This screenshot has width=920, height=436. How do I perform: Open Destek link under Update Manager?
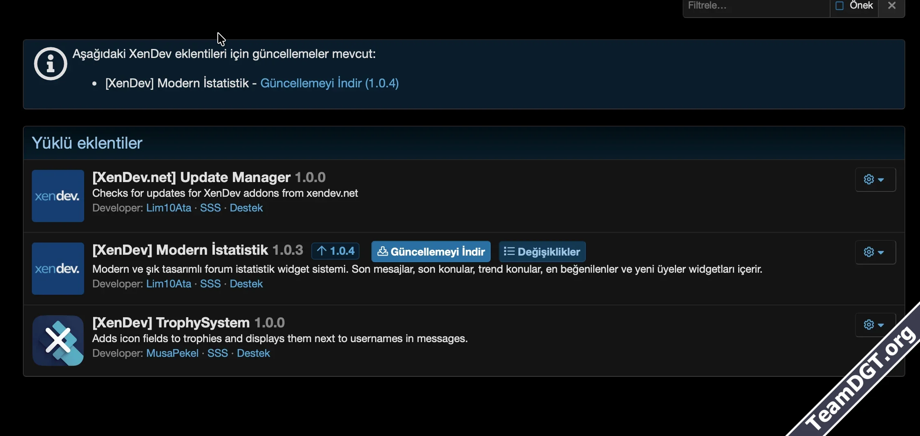pyautogui.click(x=246, y=208)
